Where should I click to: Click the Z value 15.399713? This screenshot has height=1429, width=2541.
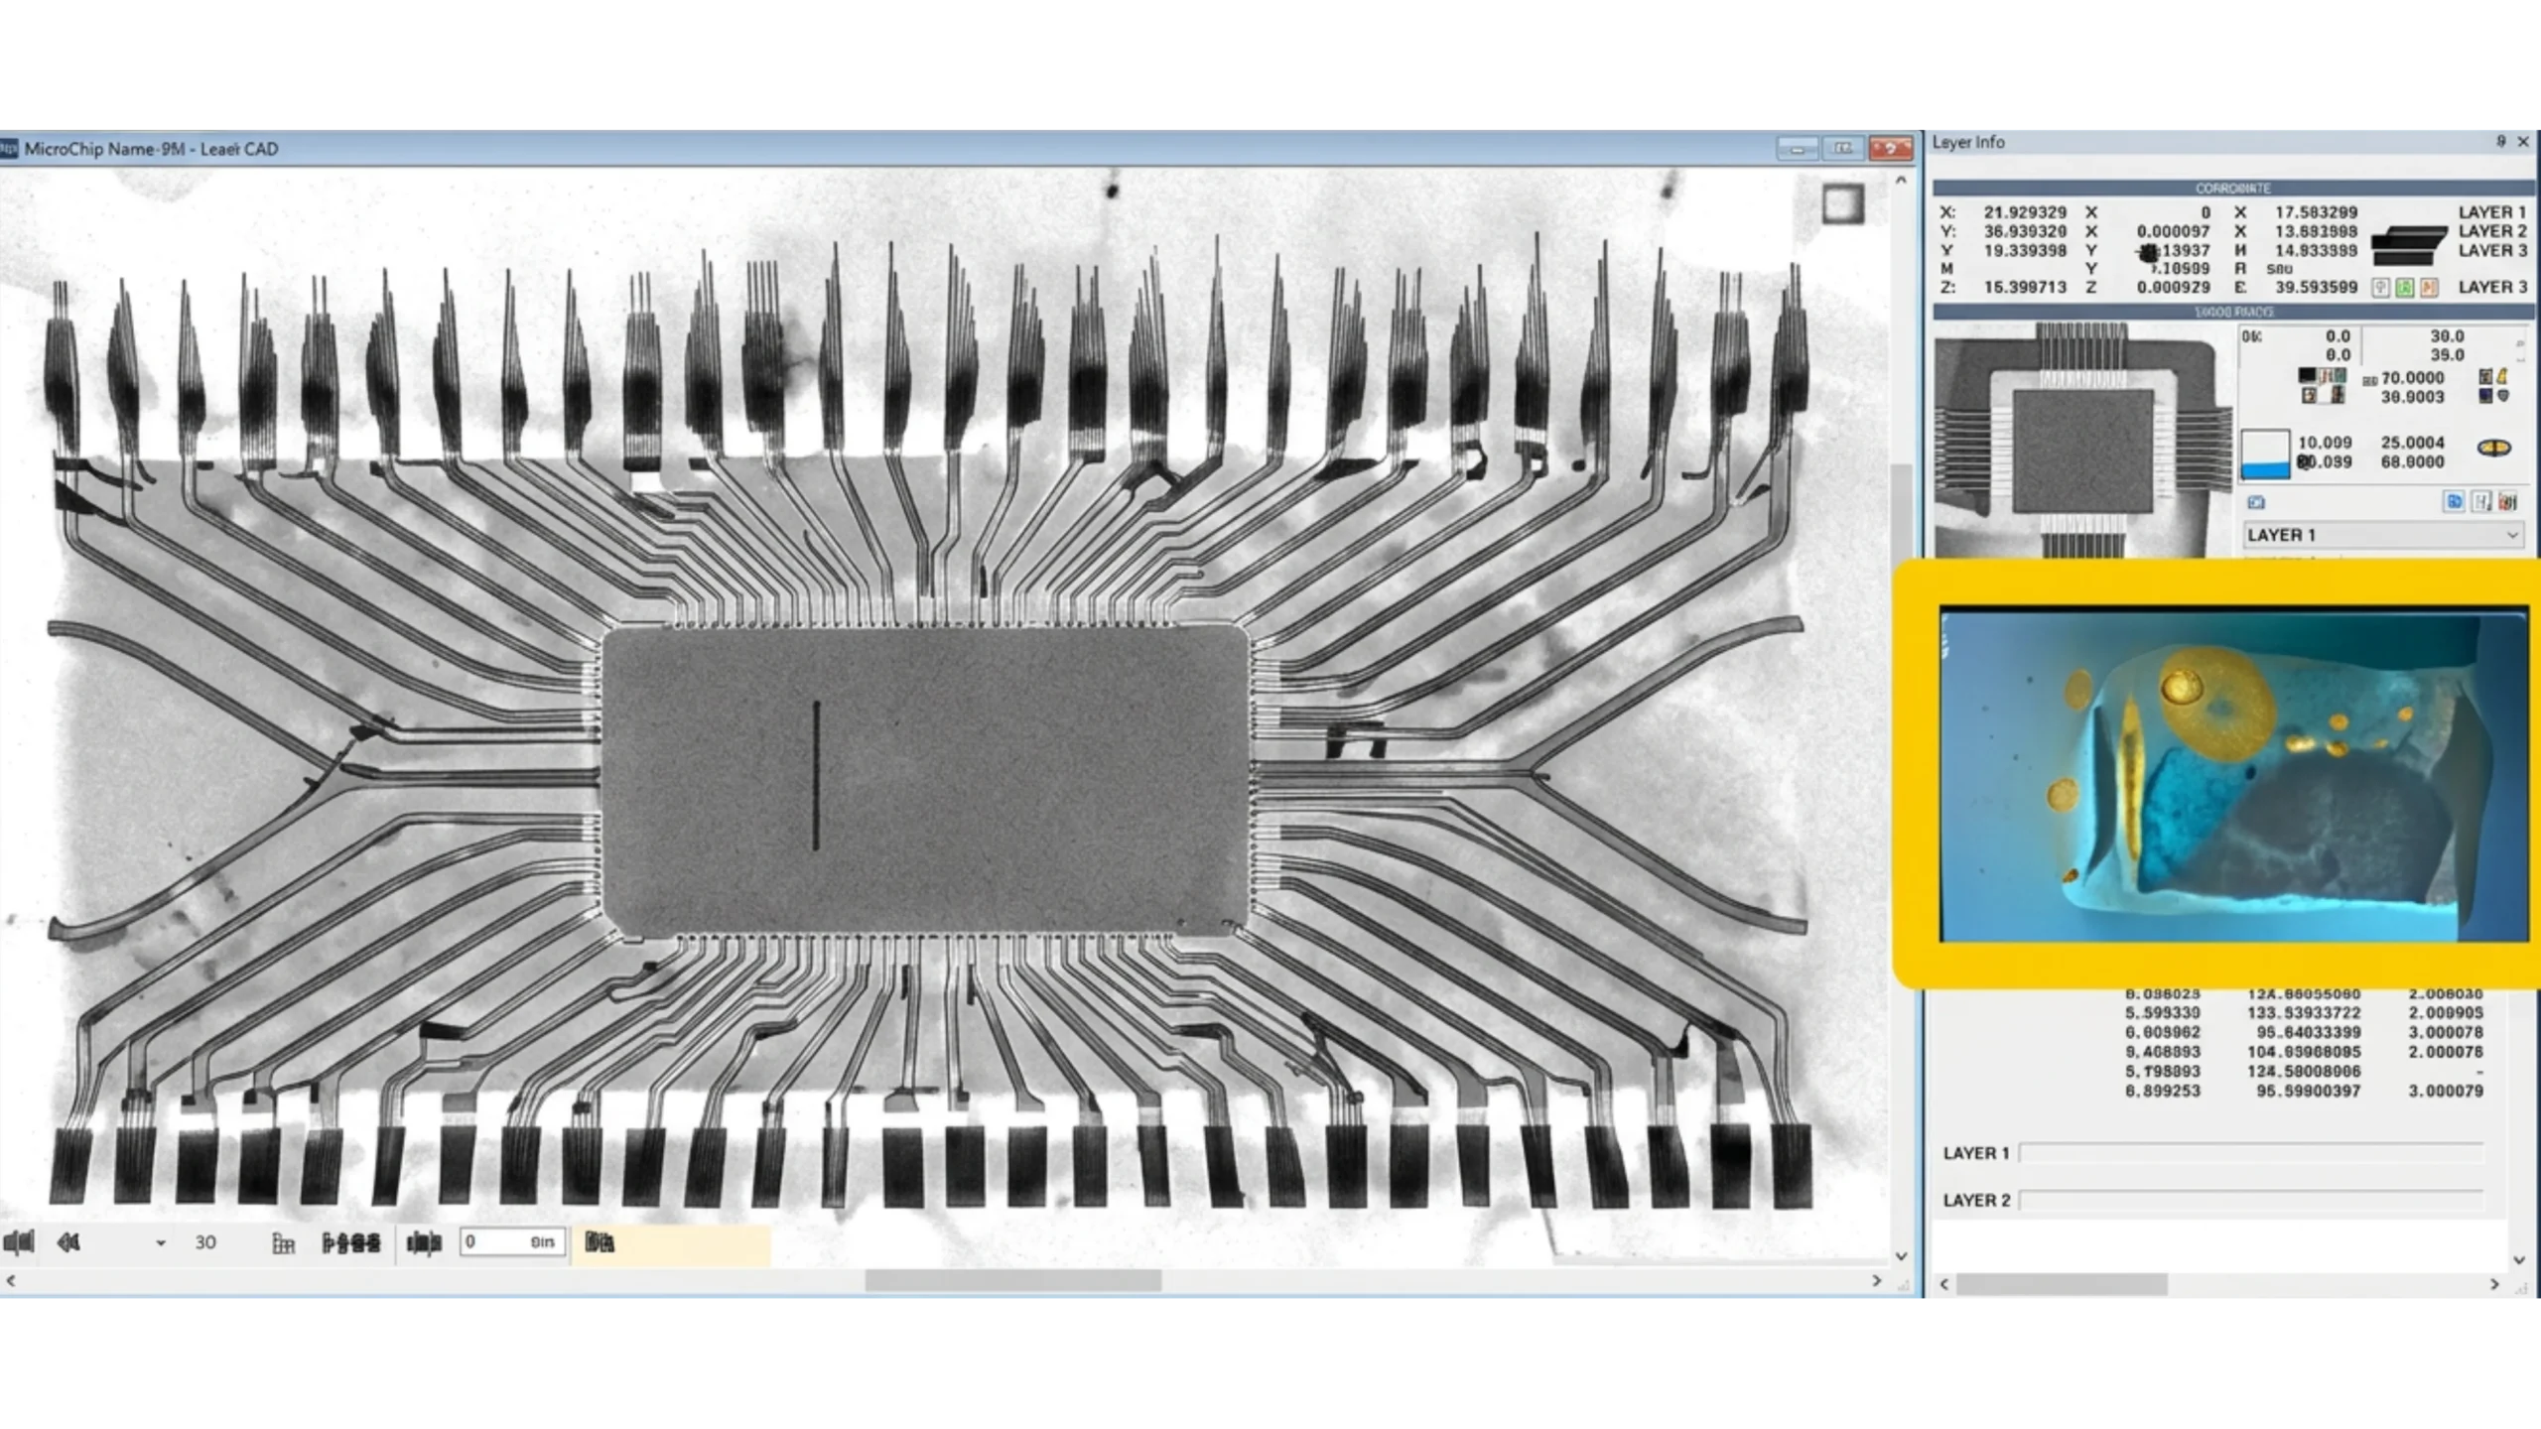(x=2025, y=287)
